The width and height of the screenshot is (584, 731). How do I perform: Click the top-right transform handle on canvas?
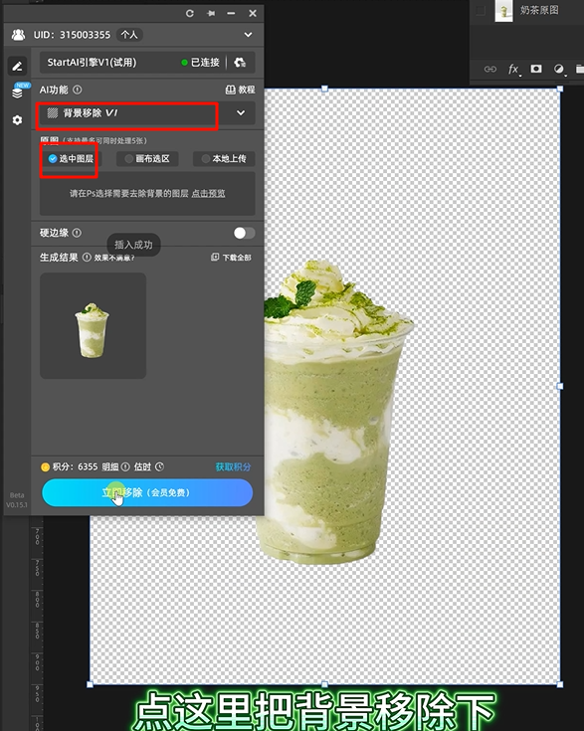pyautogui.click(x=560, y=89)
